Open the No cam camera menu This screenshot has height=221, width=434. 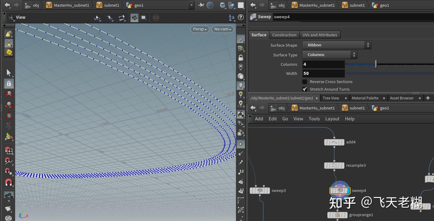[223, 29]
